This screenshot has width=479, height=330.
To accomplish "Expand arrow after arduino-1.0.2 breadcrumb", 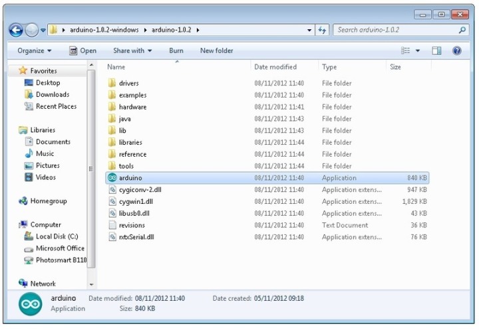I will click(x=198, y=30).
